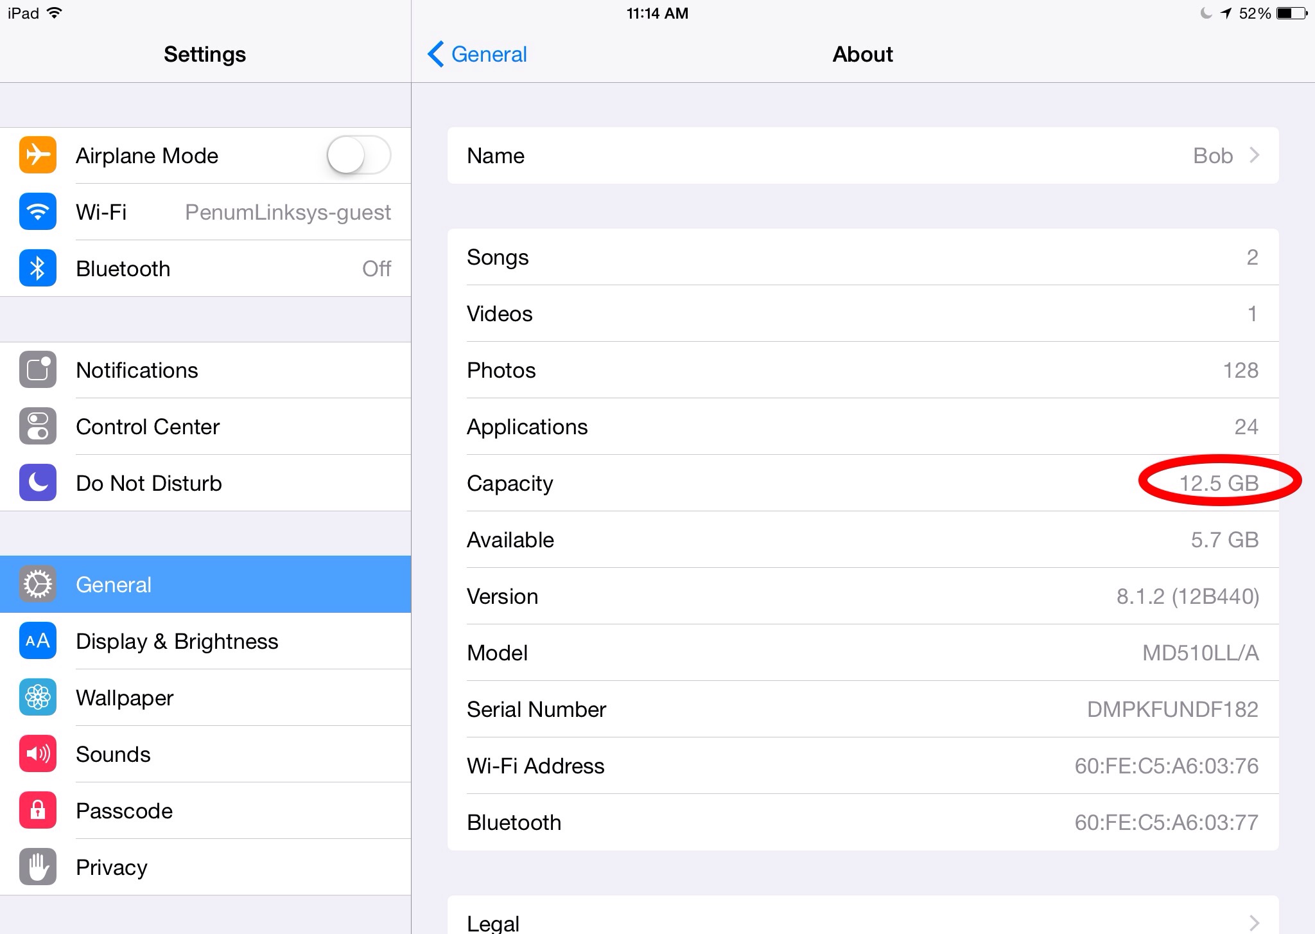The height and width of the screenshot is (934, 1315).
Task: Expand the Name row chevron
Action: (1254, 155)
